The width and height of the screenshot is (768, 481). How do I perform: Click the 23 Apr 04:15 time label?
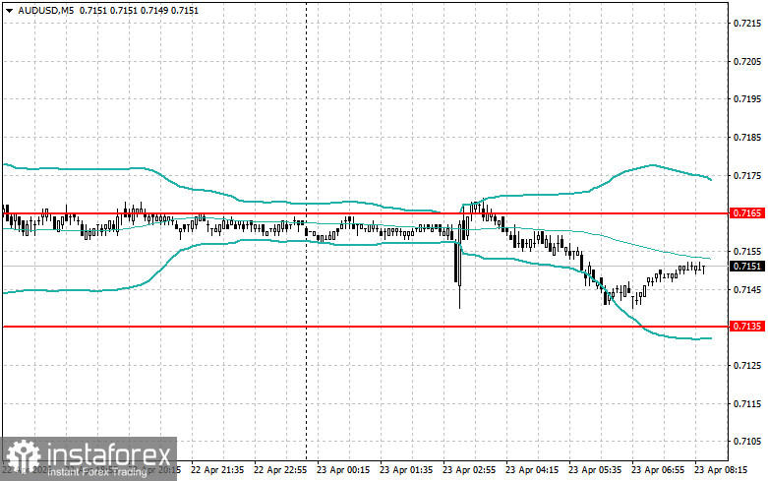[x=532, y=470]
